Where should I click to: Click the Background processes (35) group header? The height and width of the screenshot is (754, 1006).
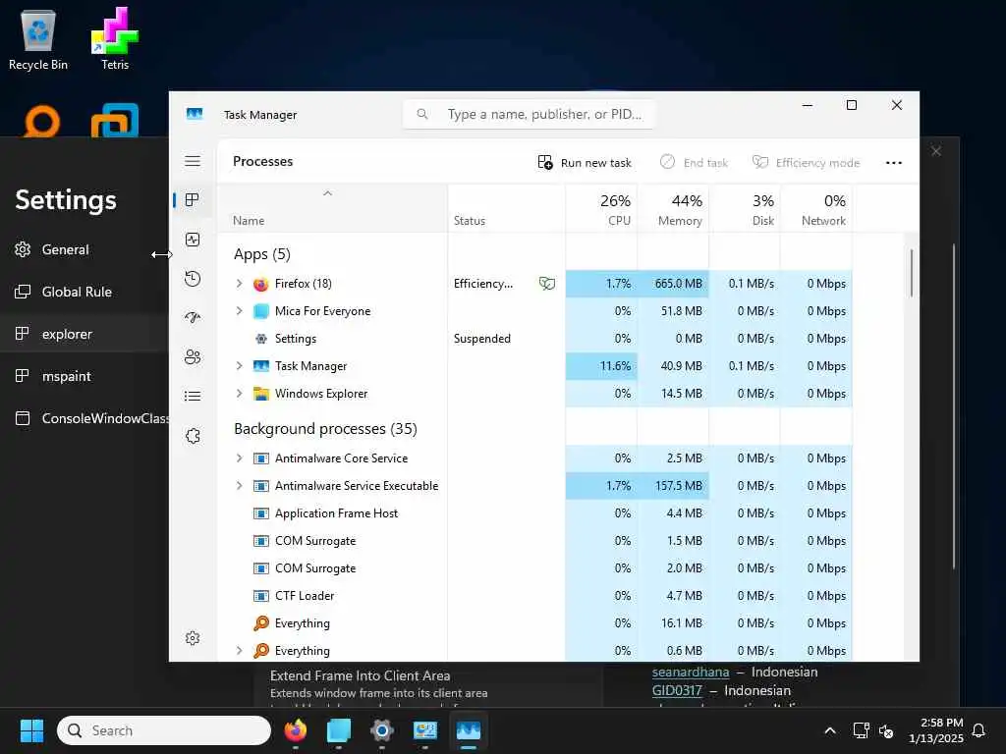[325, 428]
